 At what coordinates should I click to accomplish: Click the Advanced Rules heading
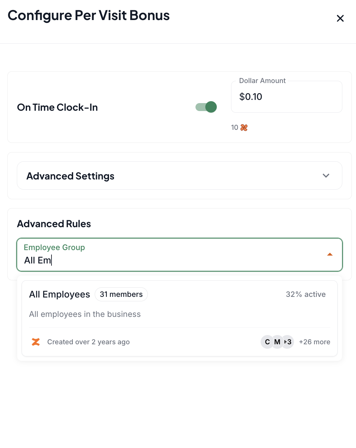(x=54, y=224)
